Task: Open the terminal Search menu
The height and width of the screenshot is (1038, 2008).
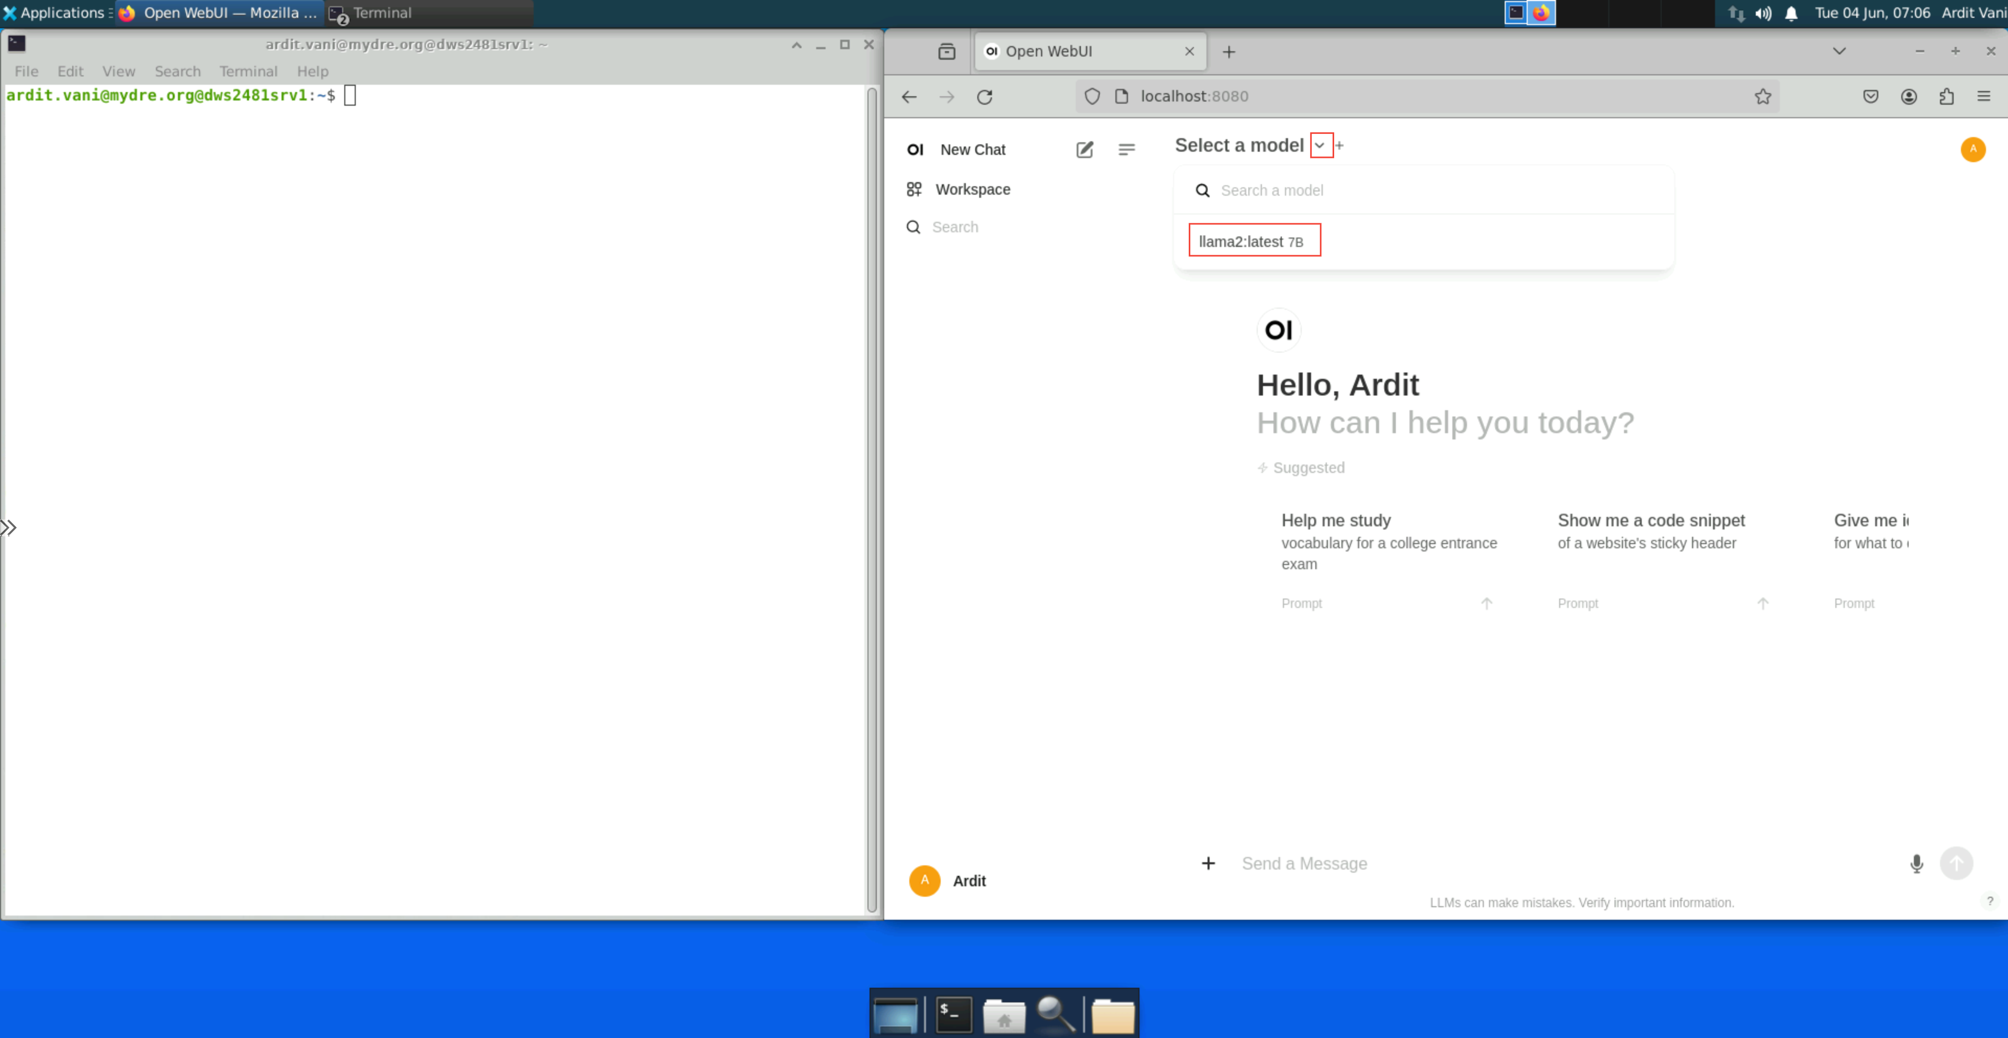Action: click(x=177, y=71)
